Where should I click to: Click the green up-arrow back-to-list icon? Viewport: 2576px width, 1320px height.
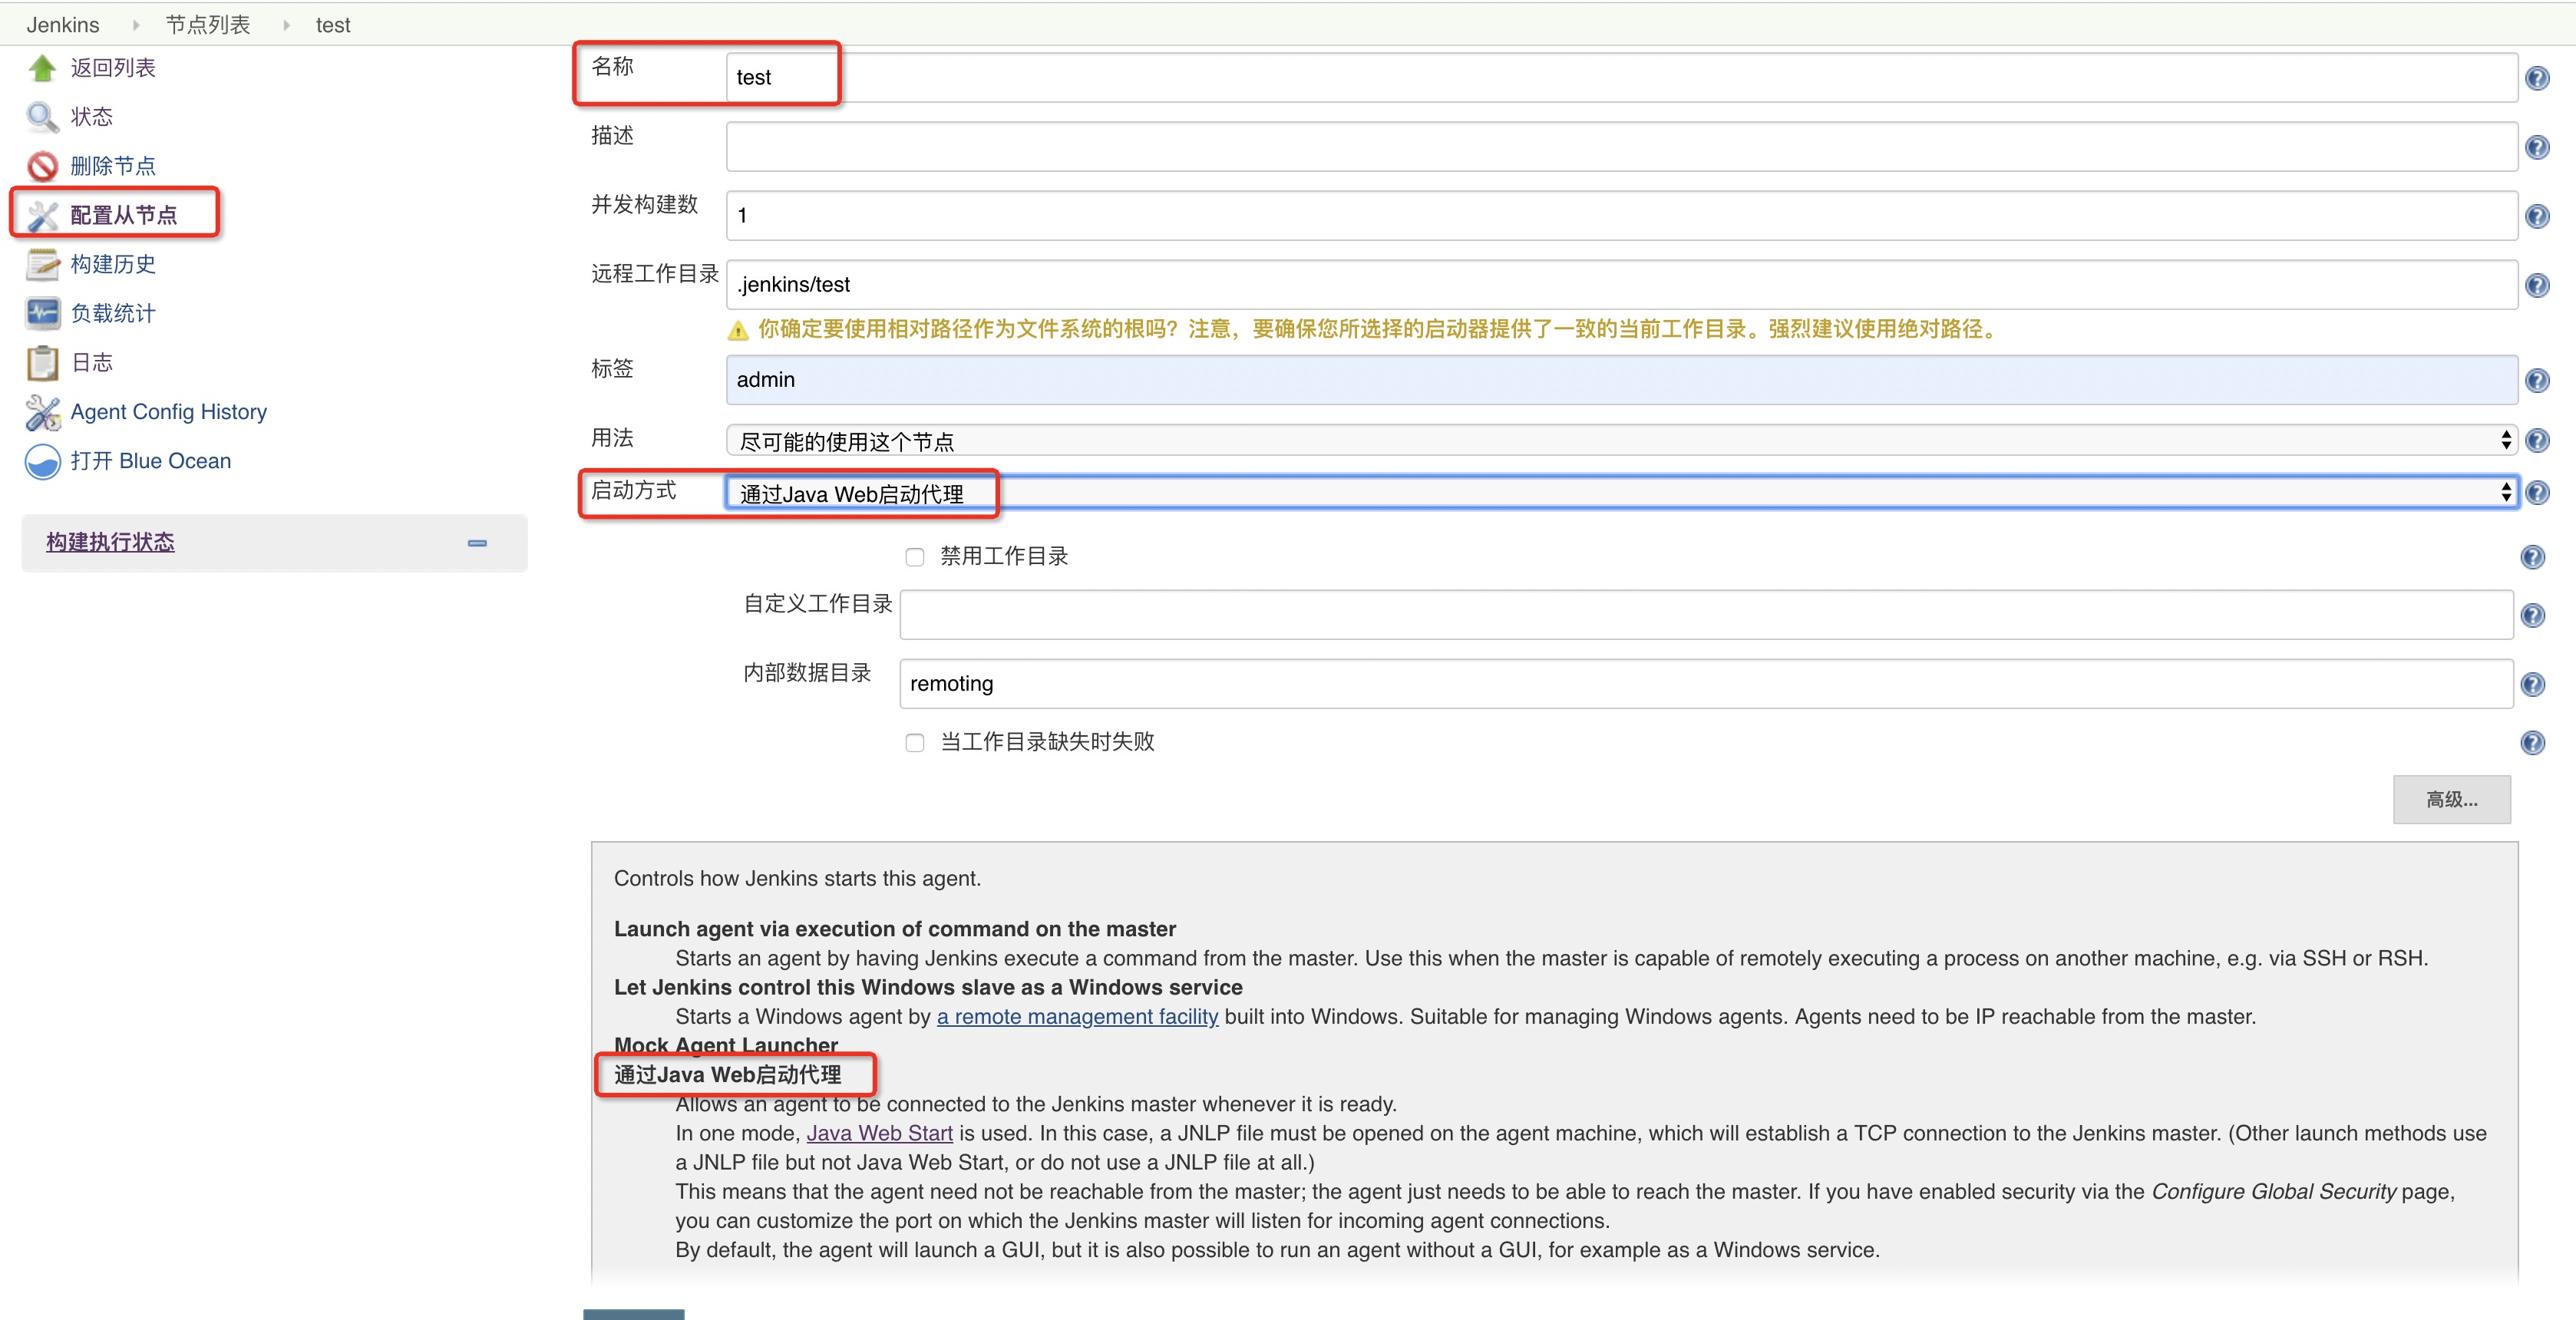click(42, 68)
